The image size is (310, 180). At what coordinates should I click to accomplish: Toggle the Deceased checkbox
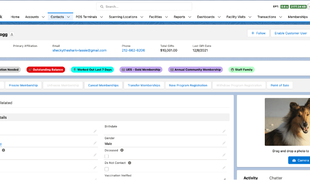point(107,156)
